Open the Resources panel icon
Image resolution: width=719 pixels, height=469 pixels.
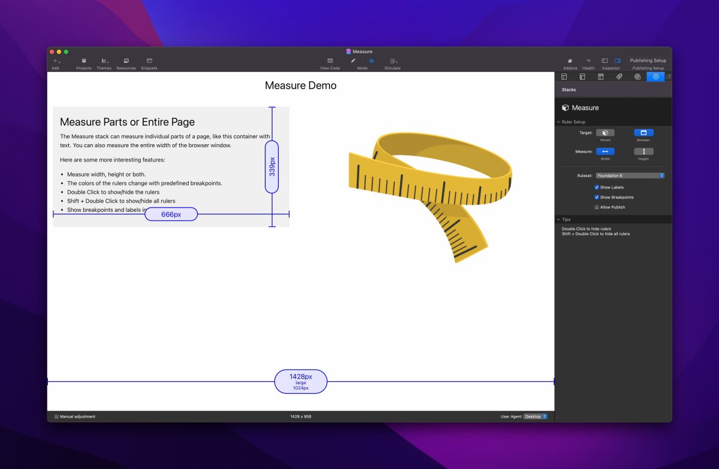126,61
